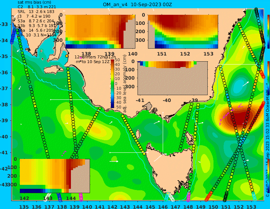Click the 149 tick on the main longitude axis
This screenshot has width=270, height=209.
click(x=201, y=206)
